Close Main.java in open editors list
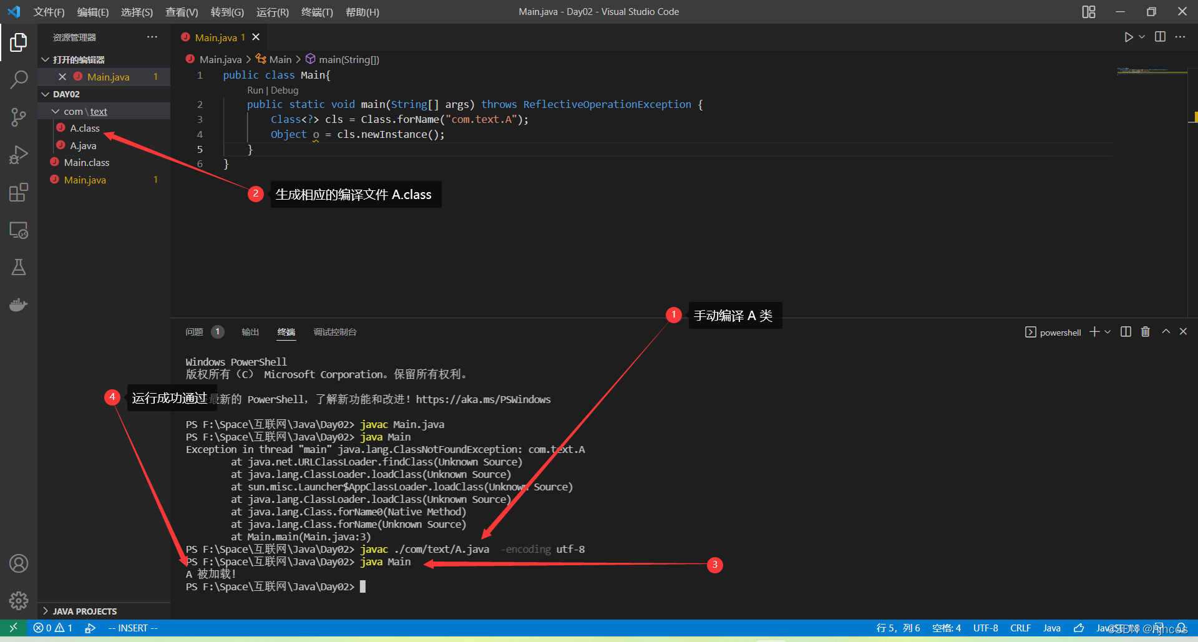The width and height of the screenshot is (1198, 642). coord(62,77)
